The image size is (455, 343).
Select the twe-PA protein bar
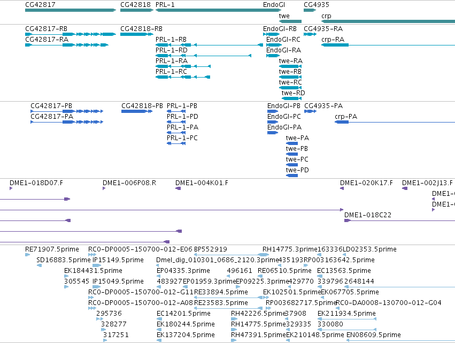(x=292, y=143)
